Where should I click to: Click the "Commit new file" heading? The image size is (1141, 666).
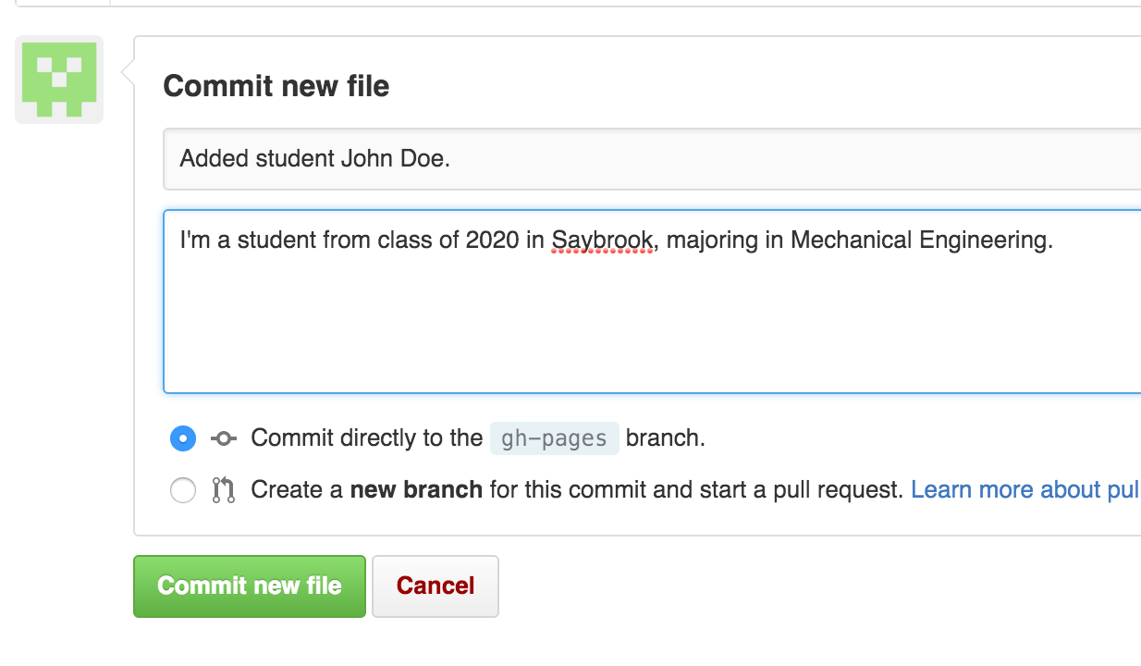point(276,86)
